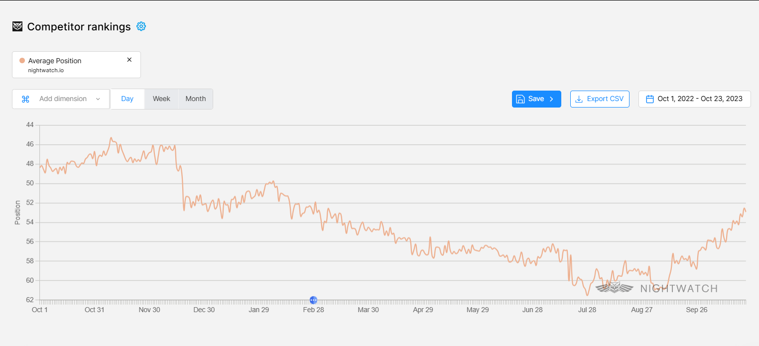This screenshot has width=759, height=346.
Task: Click the Export CSV button
Action: point(600,99)
